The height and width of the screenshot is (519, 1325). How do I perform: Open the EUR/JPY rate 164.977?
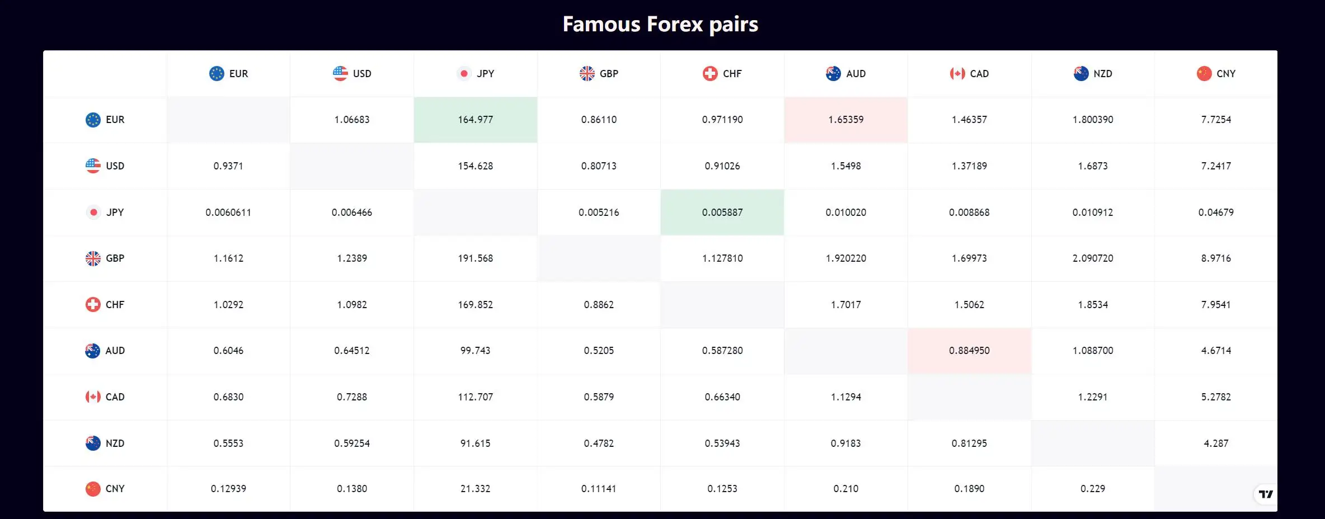(476, 120)
